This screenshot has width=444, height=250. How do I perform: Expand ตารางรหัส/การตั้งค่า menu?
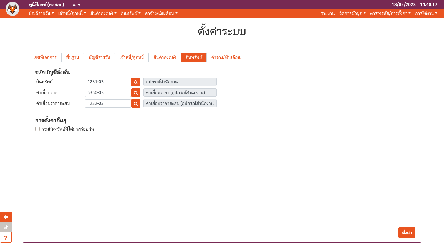pyautogui.click(x=390, y=13)
